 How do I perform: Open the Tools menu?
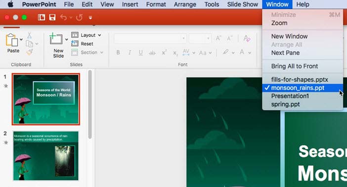pyautogui.click(x=212, y=4)
